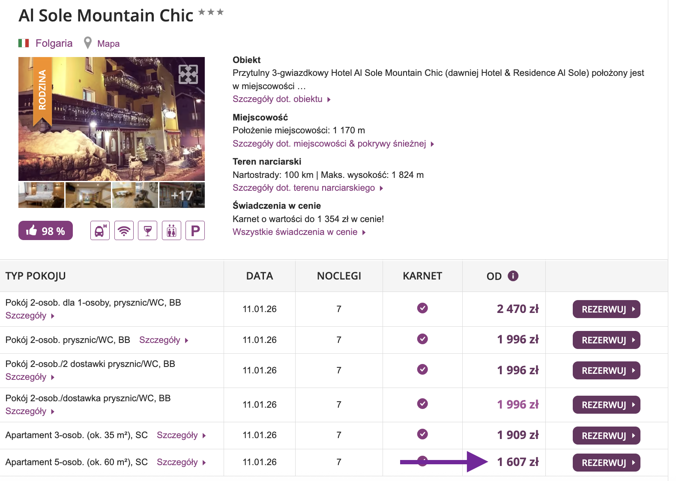Click karnet checkmark for single-person room
Image resolution: width=676 pixels, height=481 pixels.
(x=422, y=308)
